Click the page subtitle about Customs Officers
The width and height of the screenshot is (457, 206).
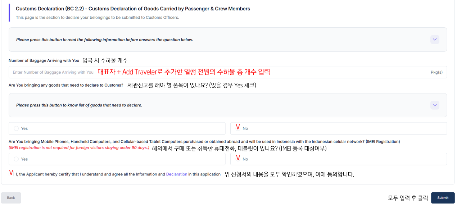click(97, 17)
